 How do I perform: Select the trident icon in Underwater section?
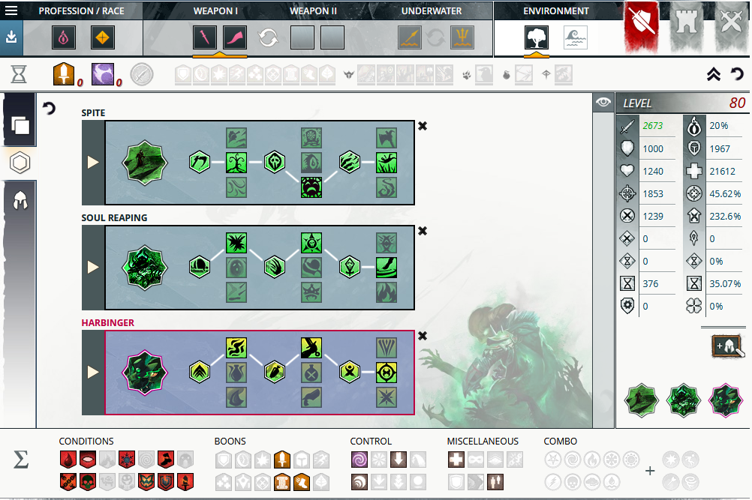(x=461, y=37)
